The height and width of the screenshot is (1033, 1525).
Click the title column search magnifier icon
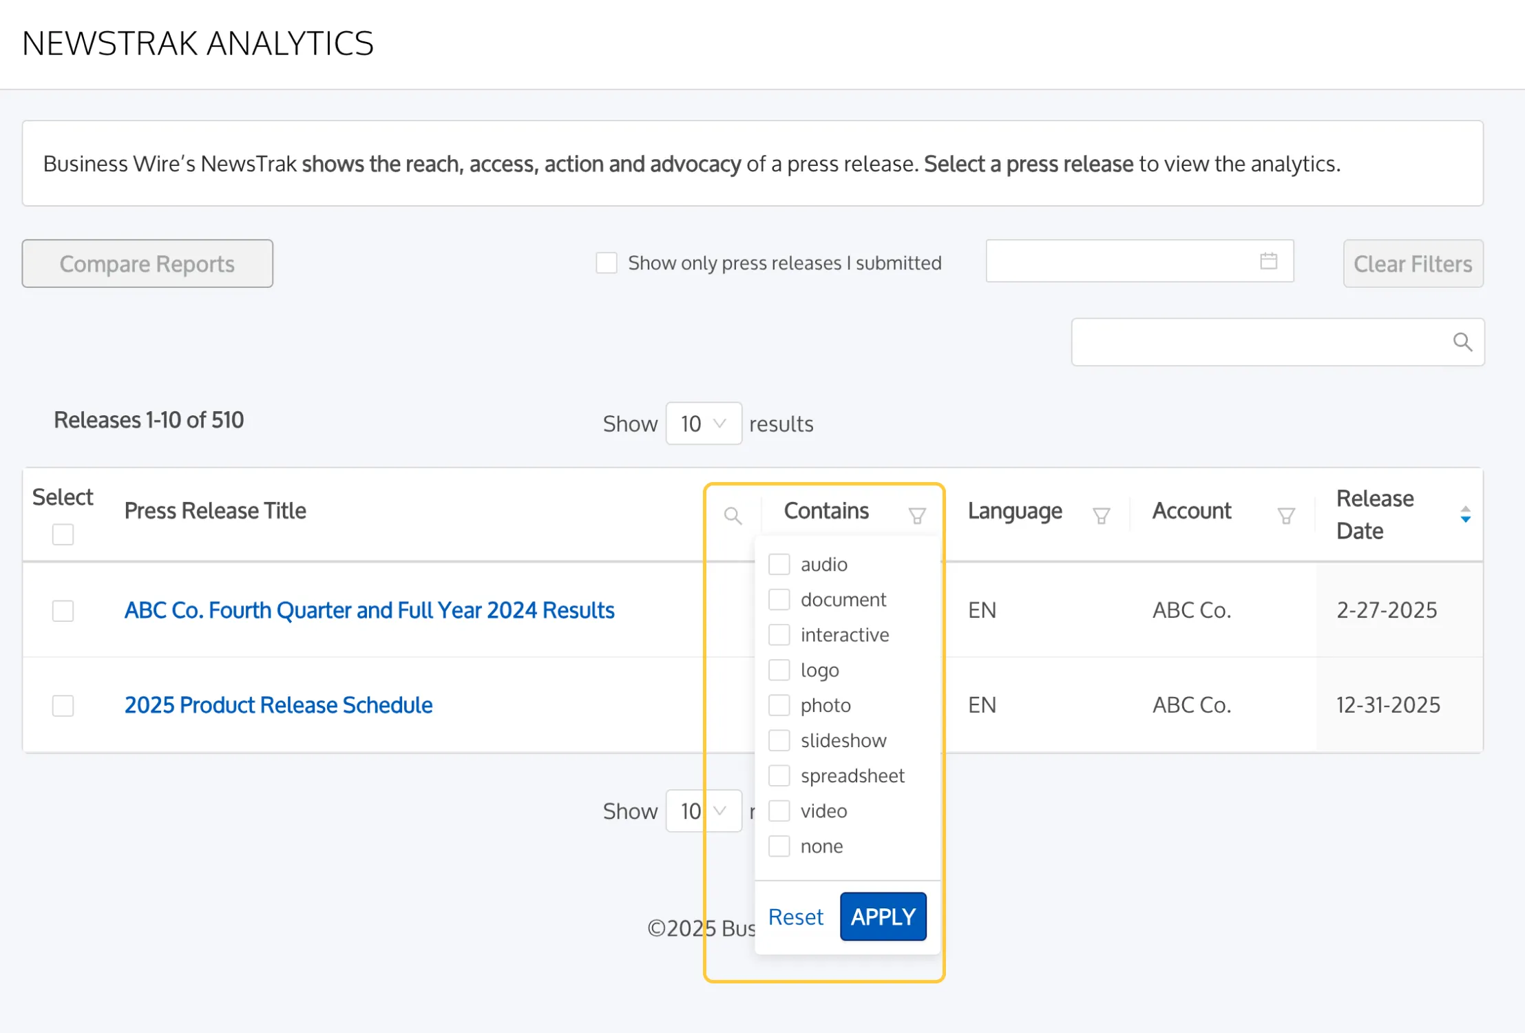point(733,516)
